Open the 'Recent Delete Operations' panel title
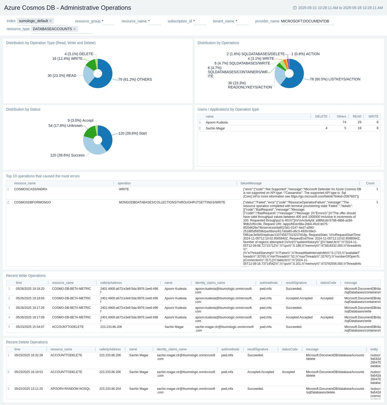Viewport: 387px width, 405px height. pyautogui.click(x=27, y=342)
